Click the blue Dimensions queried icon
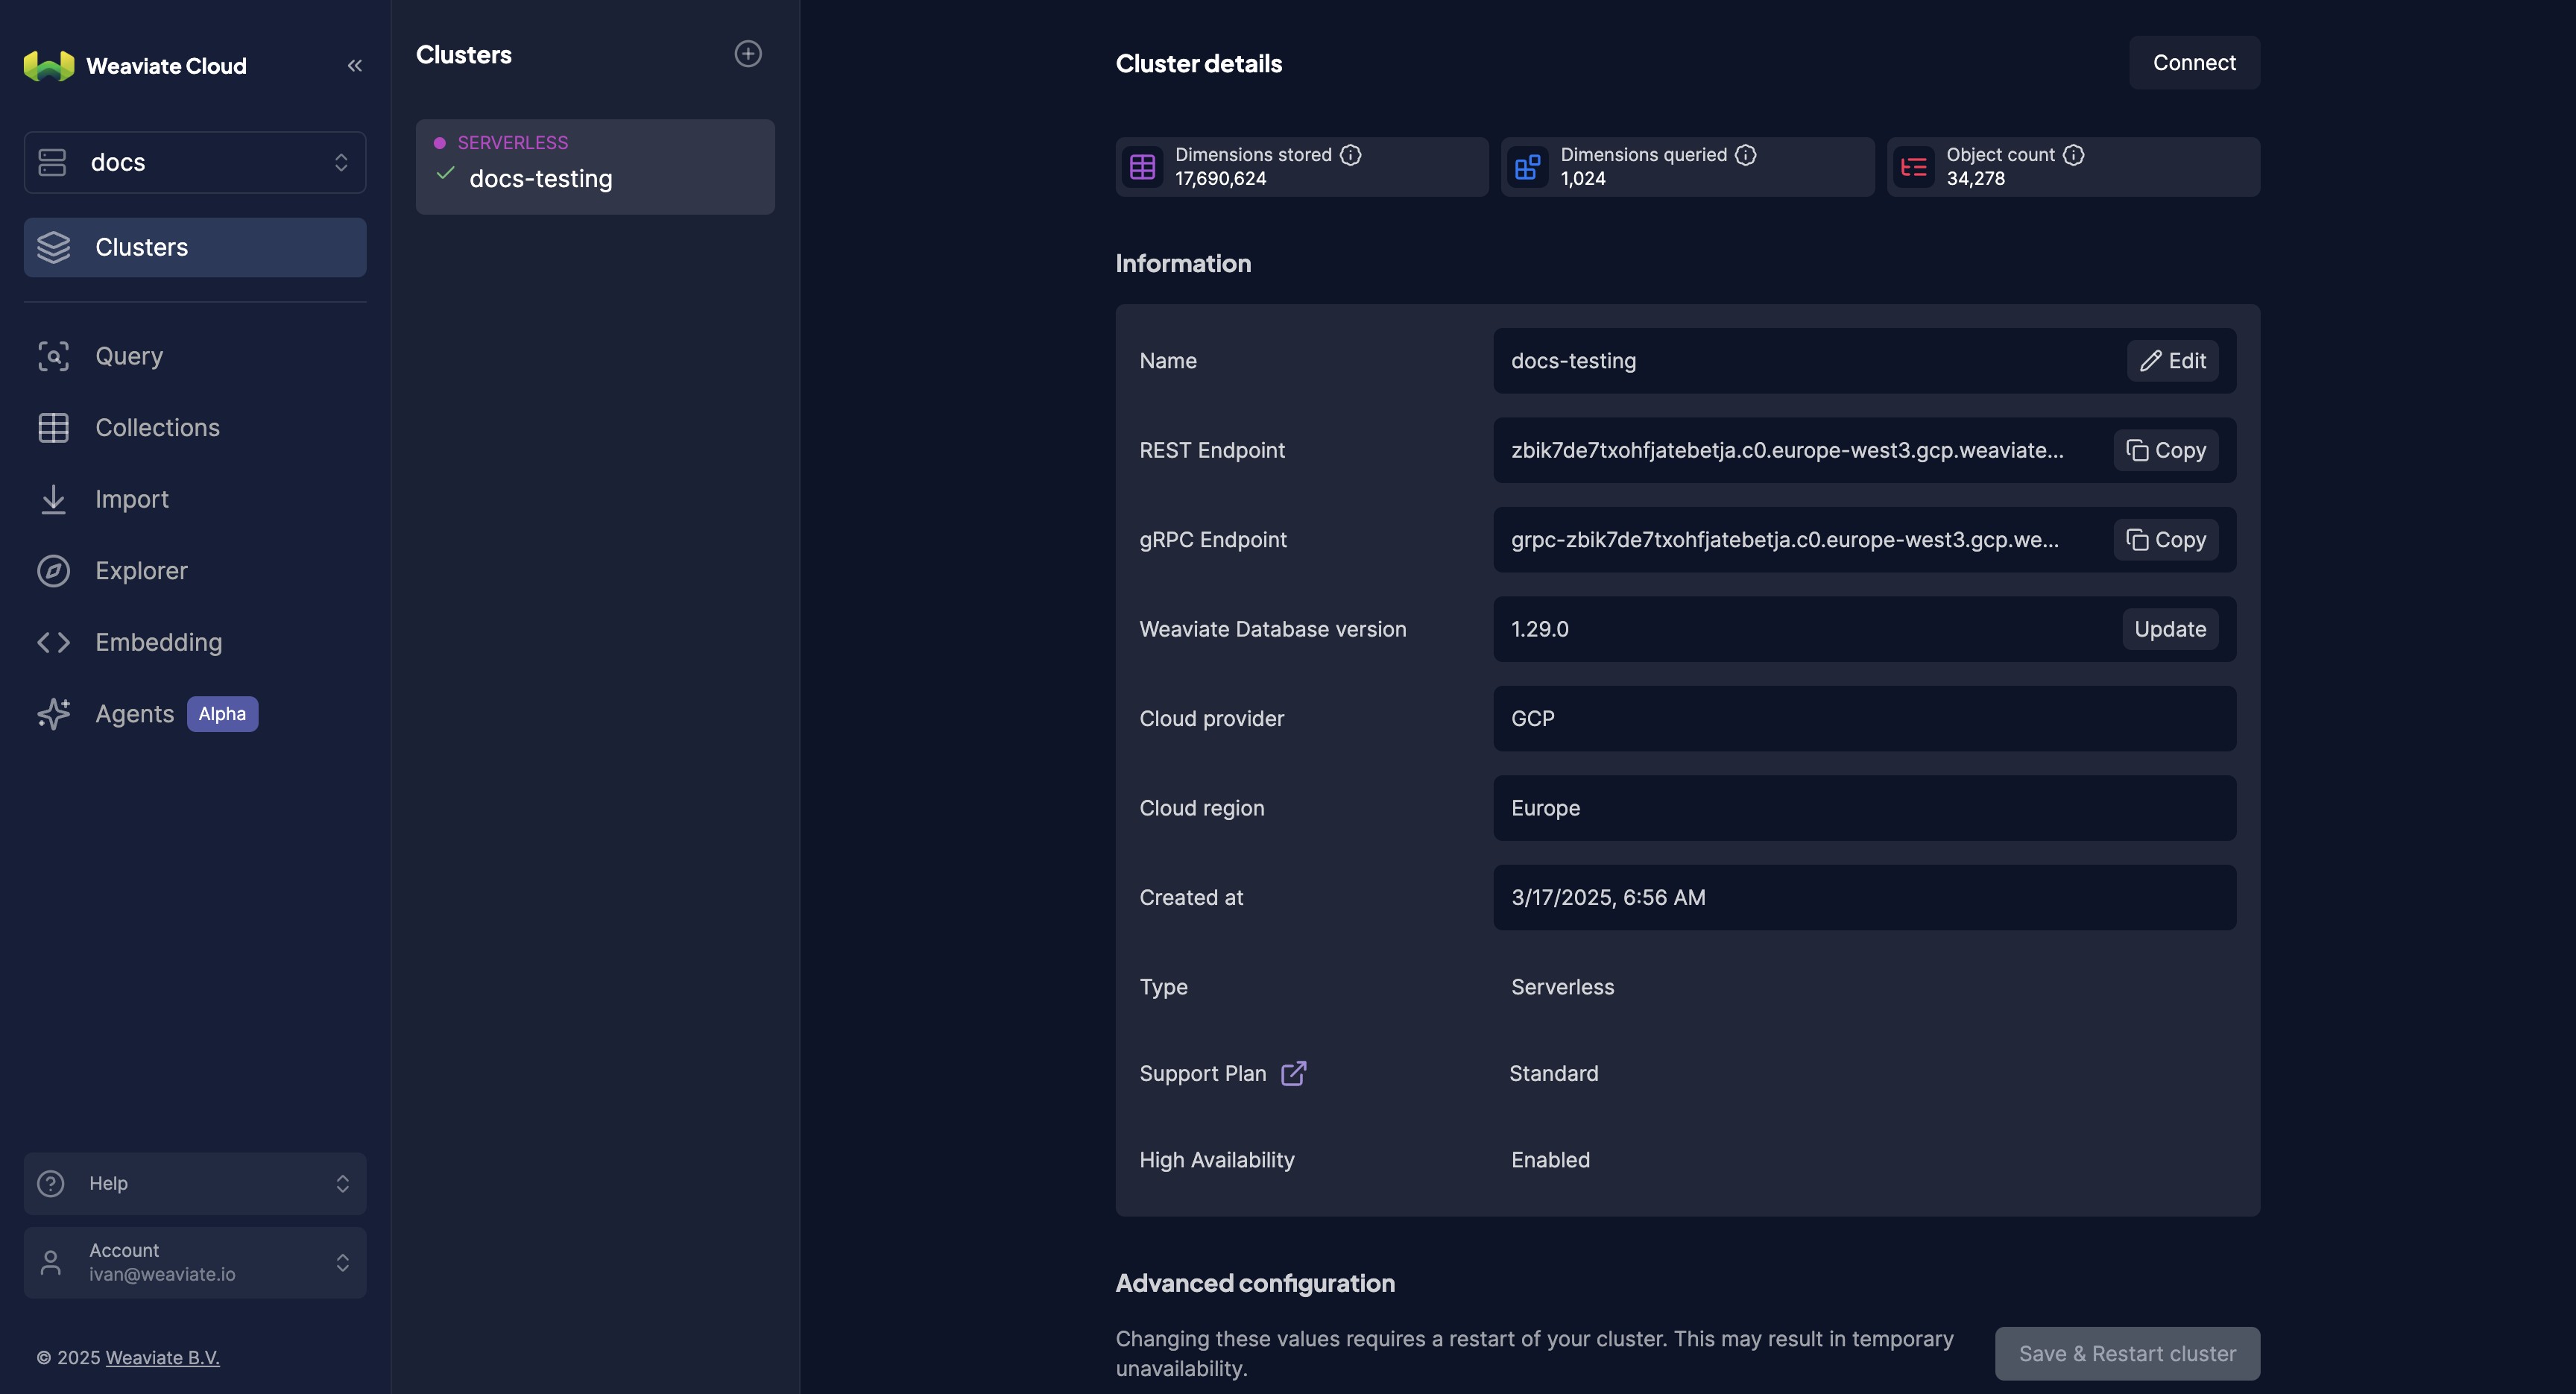Screen dimensions: 2576x1394 point(1528,167)
